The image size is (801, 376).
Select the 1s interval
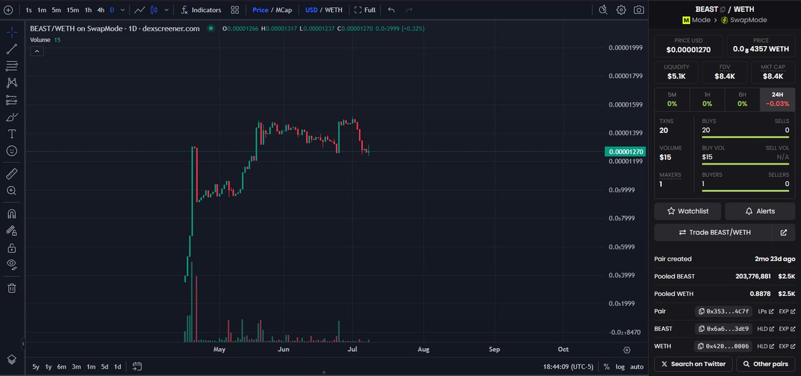29,10
